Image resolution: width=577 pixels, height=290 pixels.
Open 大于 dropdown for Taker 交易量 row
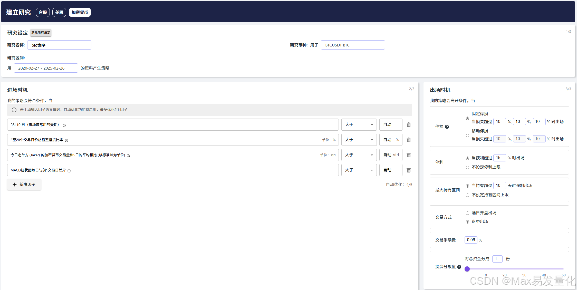pos(359,155)
